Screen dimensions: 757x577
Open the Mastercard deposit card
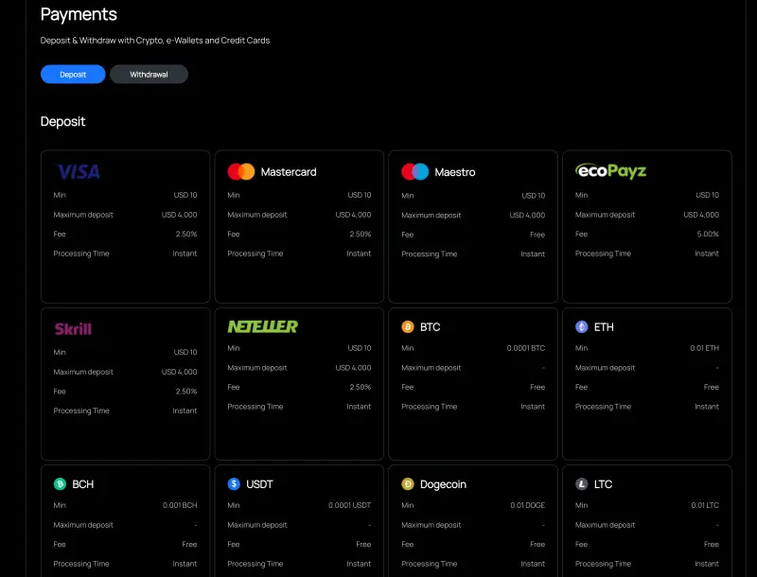(x=299, y=225)
